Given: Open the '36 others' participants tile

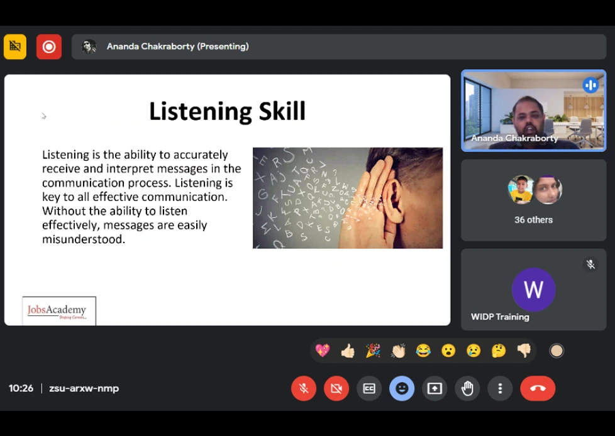Looking at the screenshot, I should pos(533,200).
